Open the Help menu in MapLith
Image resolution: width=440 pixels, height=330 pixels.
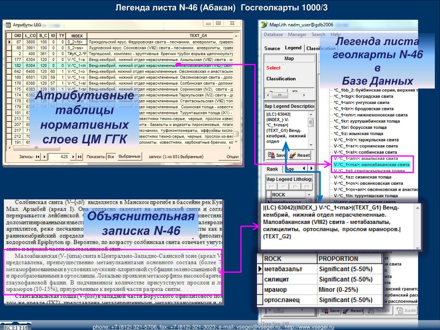pos(335,34)
